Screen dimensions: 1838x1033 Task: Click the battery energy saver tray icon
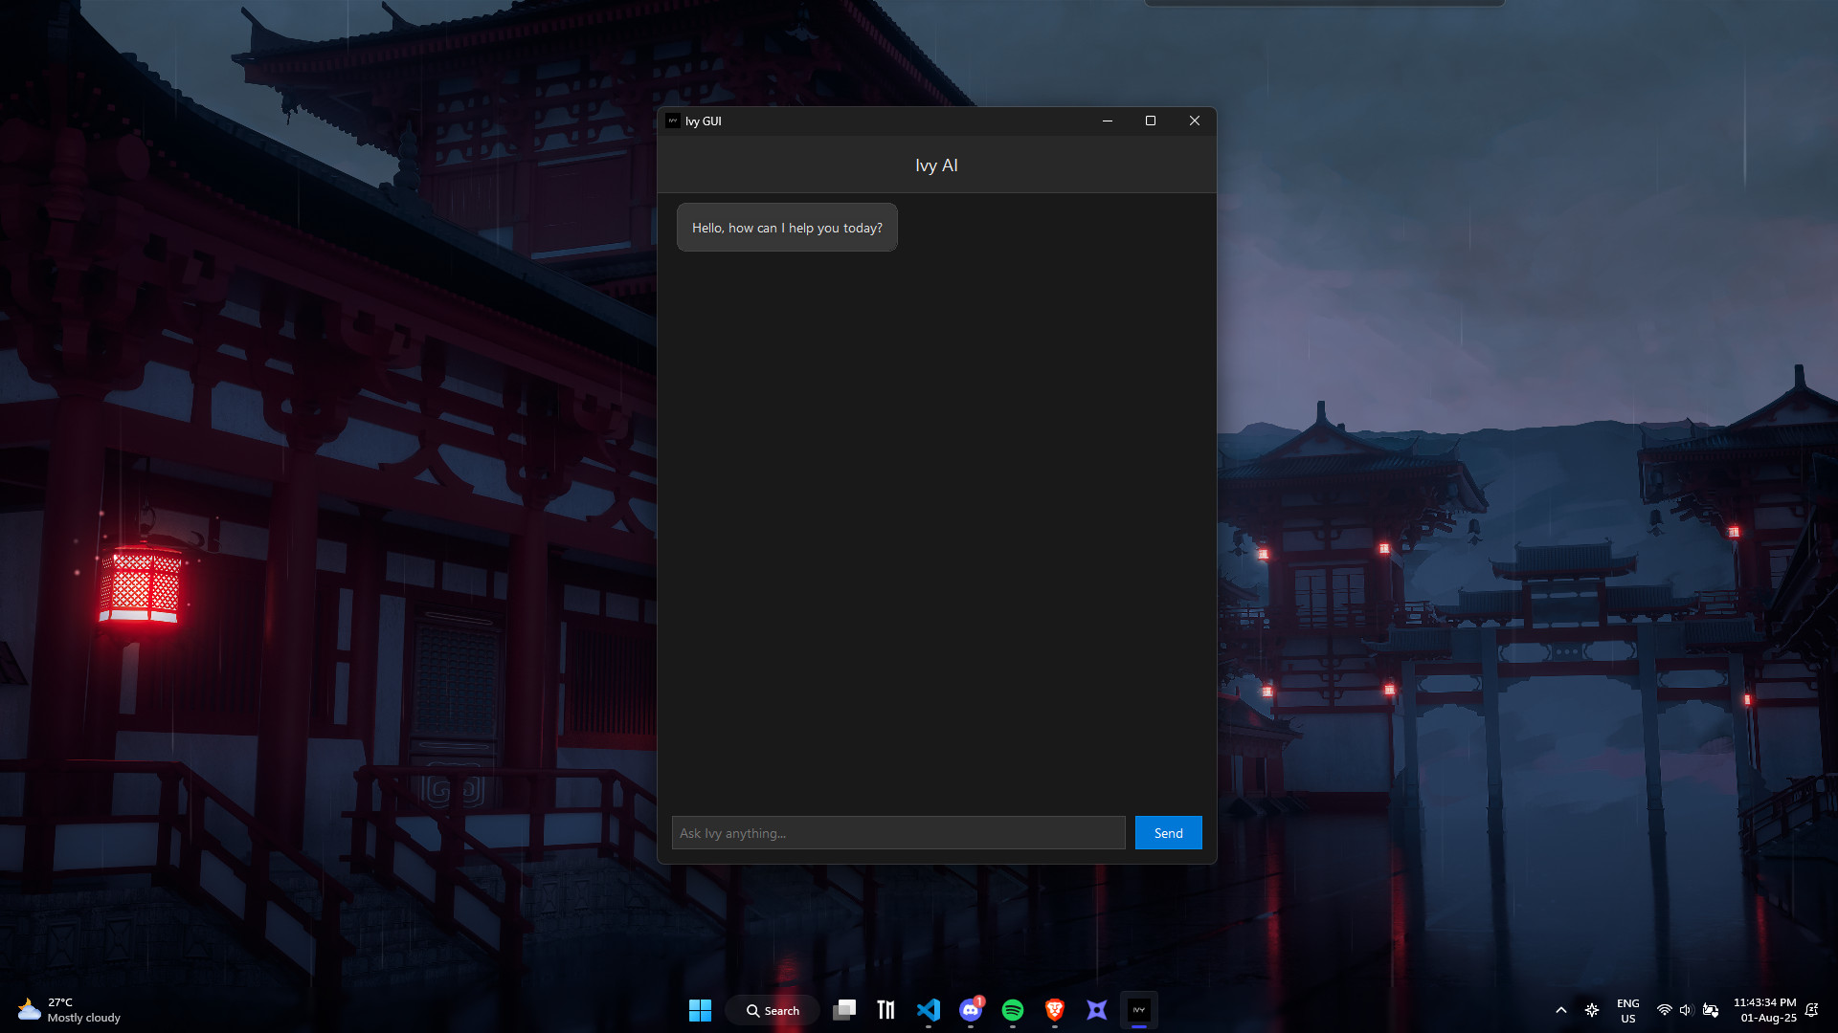(x=1711, y=1009)
